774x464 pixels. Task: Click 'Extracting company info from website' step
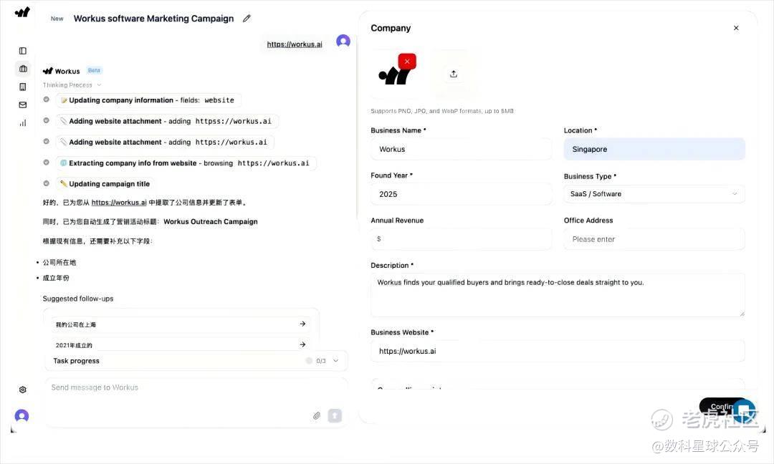pos(186,163)
